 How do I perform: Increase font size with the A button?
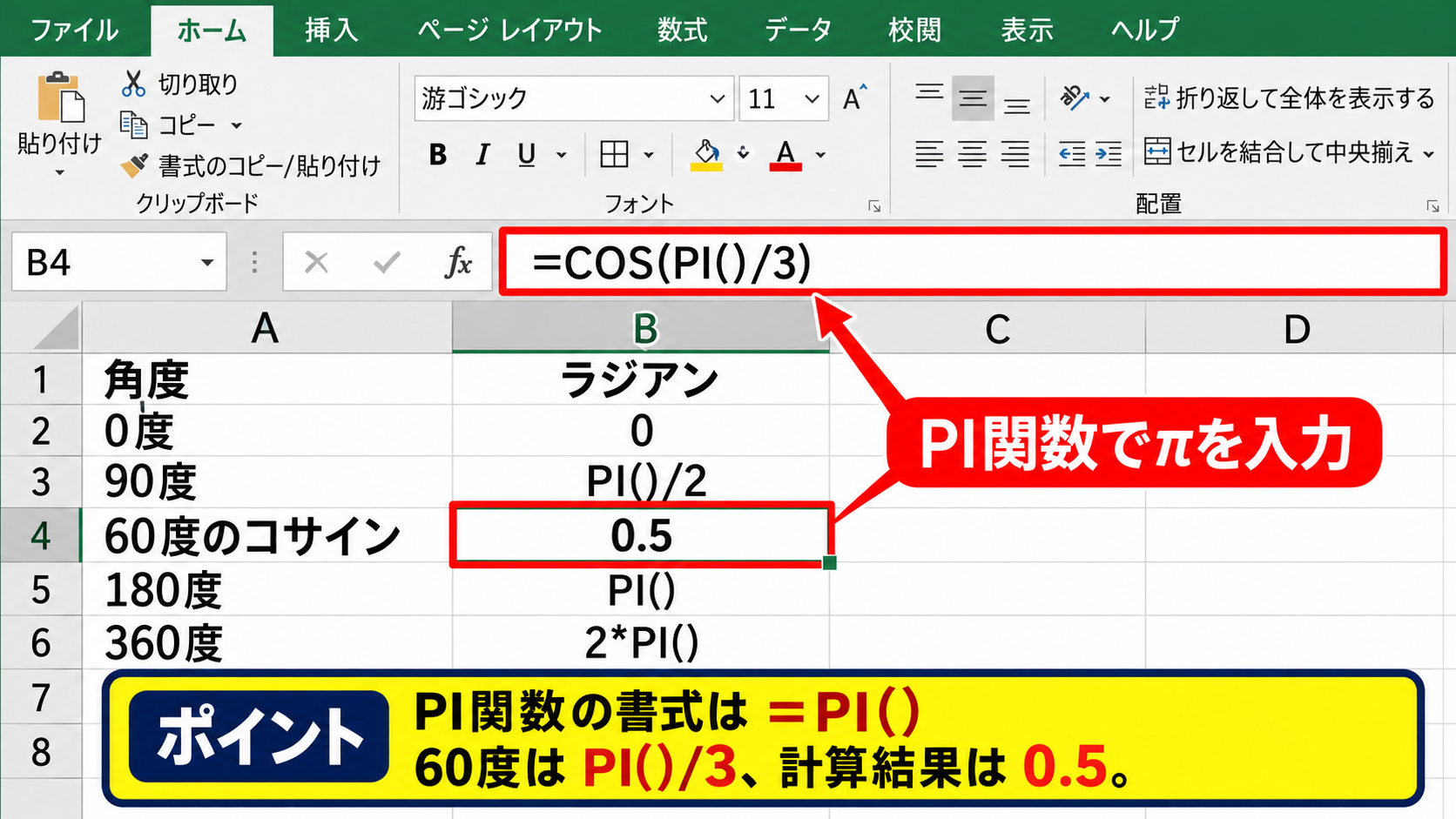(854, 98)
